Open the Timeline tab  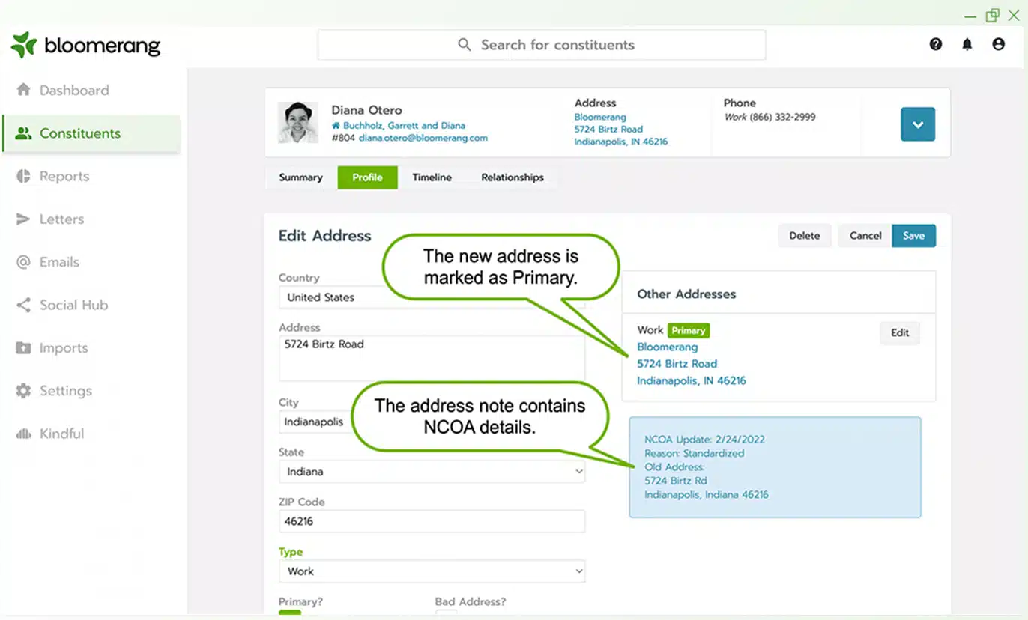point(432,177)
